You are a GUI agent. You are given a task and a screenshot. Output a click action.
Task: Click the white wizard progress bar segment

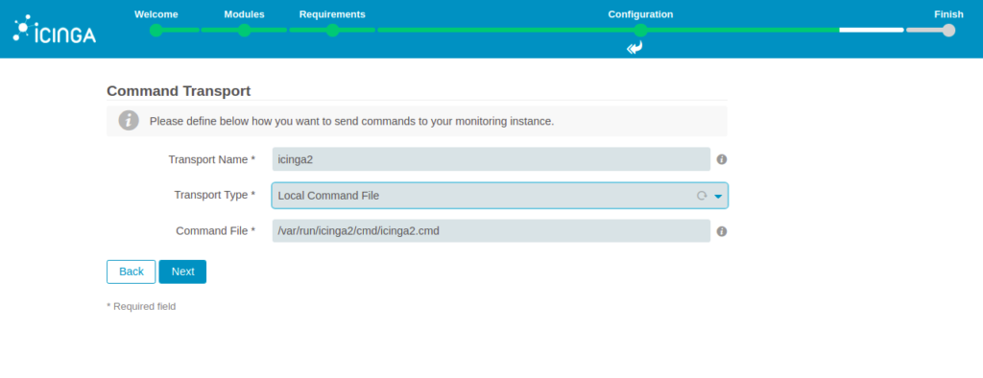click(x=872, y=30)
